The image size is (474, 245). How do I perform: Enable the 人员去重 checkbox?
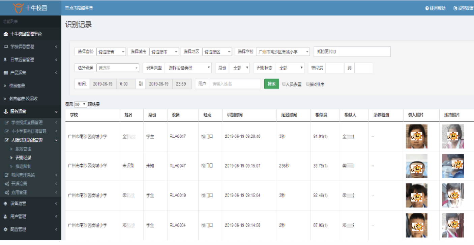tap(283, 84)
